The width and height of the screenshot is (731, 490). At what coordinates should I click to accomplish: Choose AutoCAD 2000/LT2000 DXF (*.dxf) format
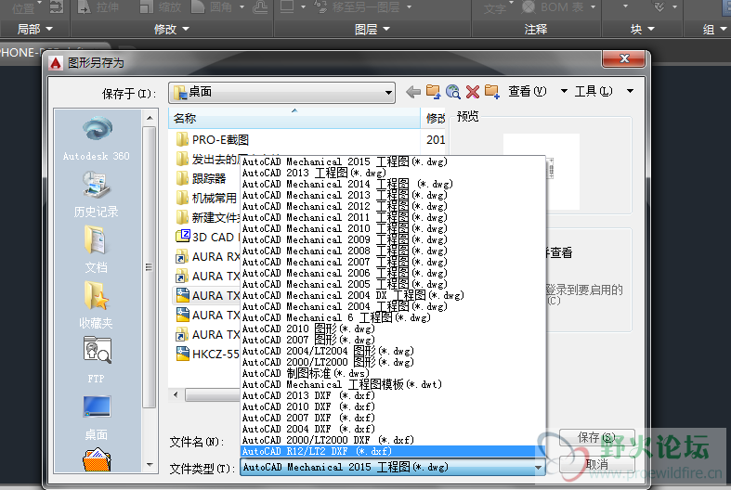393,440
